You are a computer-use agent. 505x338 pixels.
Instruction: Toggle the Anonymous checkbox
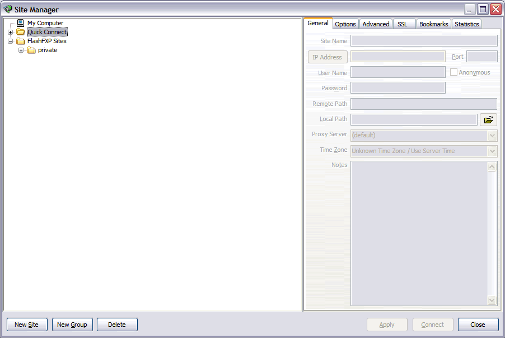(x=454, y=72)
